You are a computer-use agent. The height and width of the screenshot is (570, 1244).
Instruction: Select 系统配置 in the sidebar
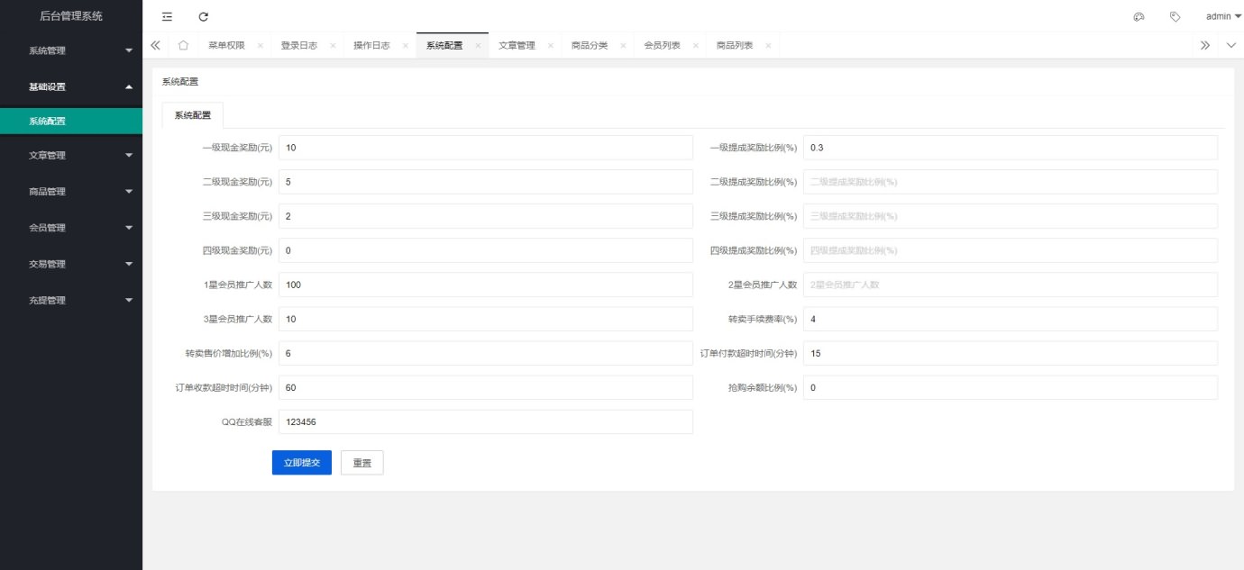coord(71,122)
